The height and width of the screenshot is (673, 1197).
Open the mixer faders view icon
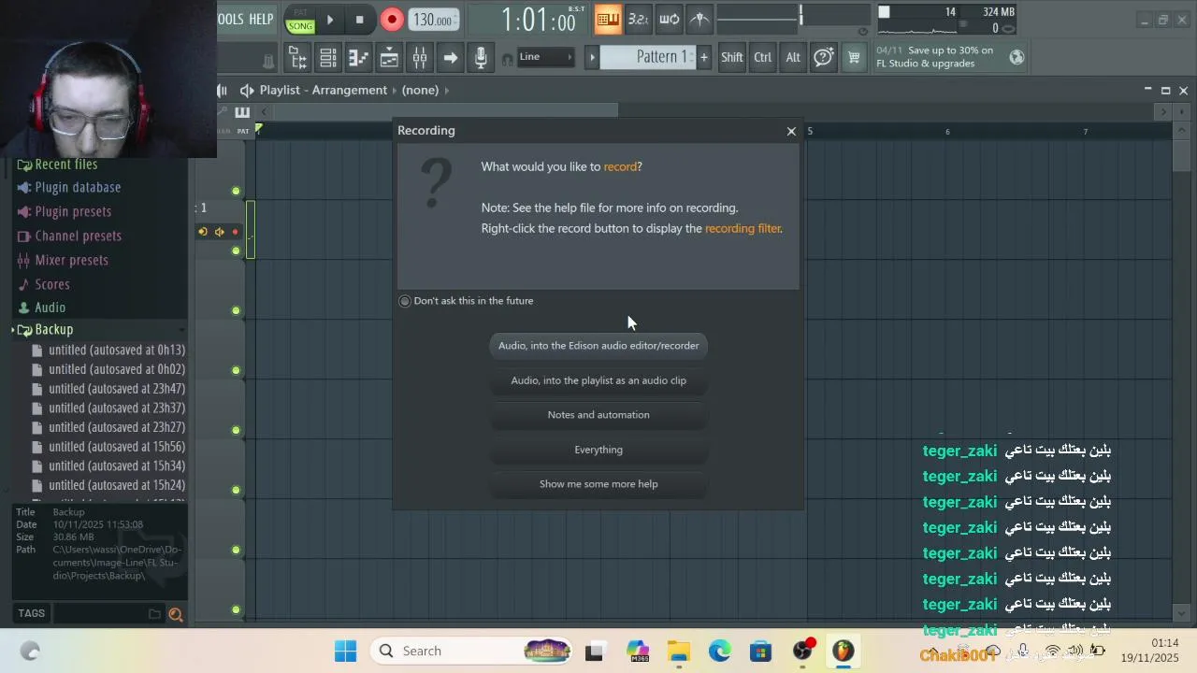point(419,58)
